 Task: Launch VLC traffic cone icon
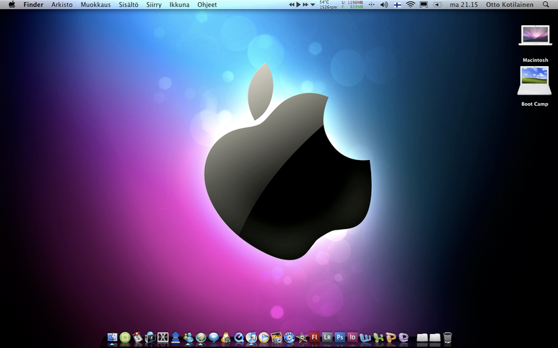click(226, 338)
